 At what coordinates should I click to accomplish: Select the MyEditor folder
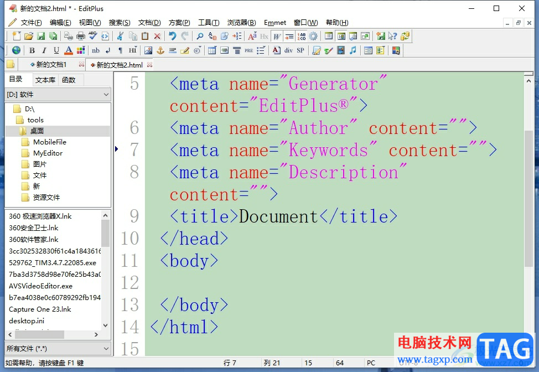[x=48, y=153]
